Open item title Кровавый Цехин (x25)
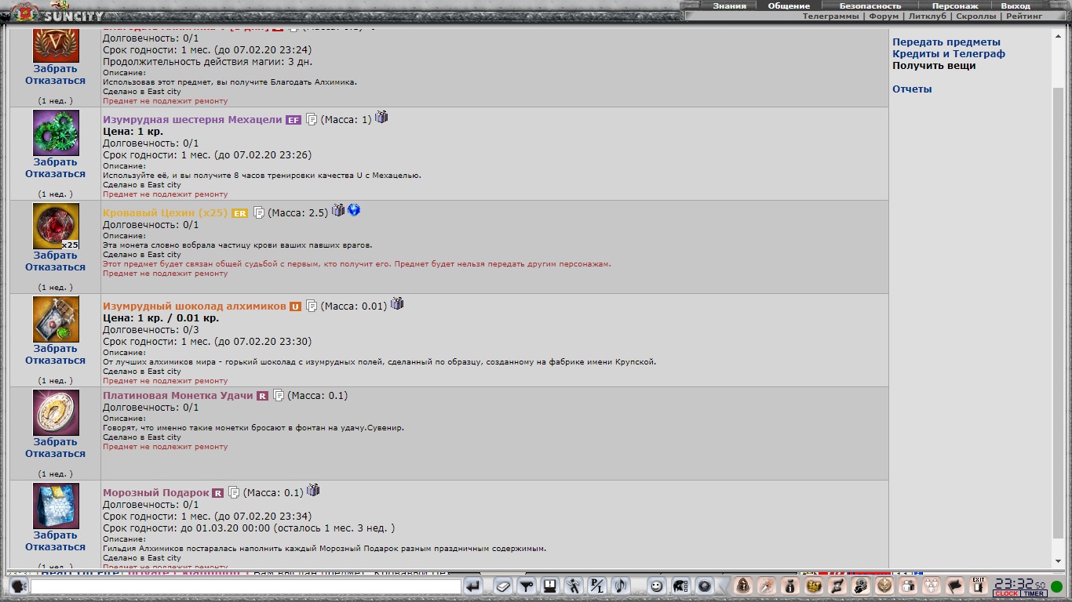This screenshot has width=1072, height=602. tap(165, 212)
